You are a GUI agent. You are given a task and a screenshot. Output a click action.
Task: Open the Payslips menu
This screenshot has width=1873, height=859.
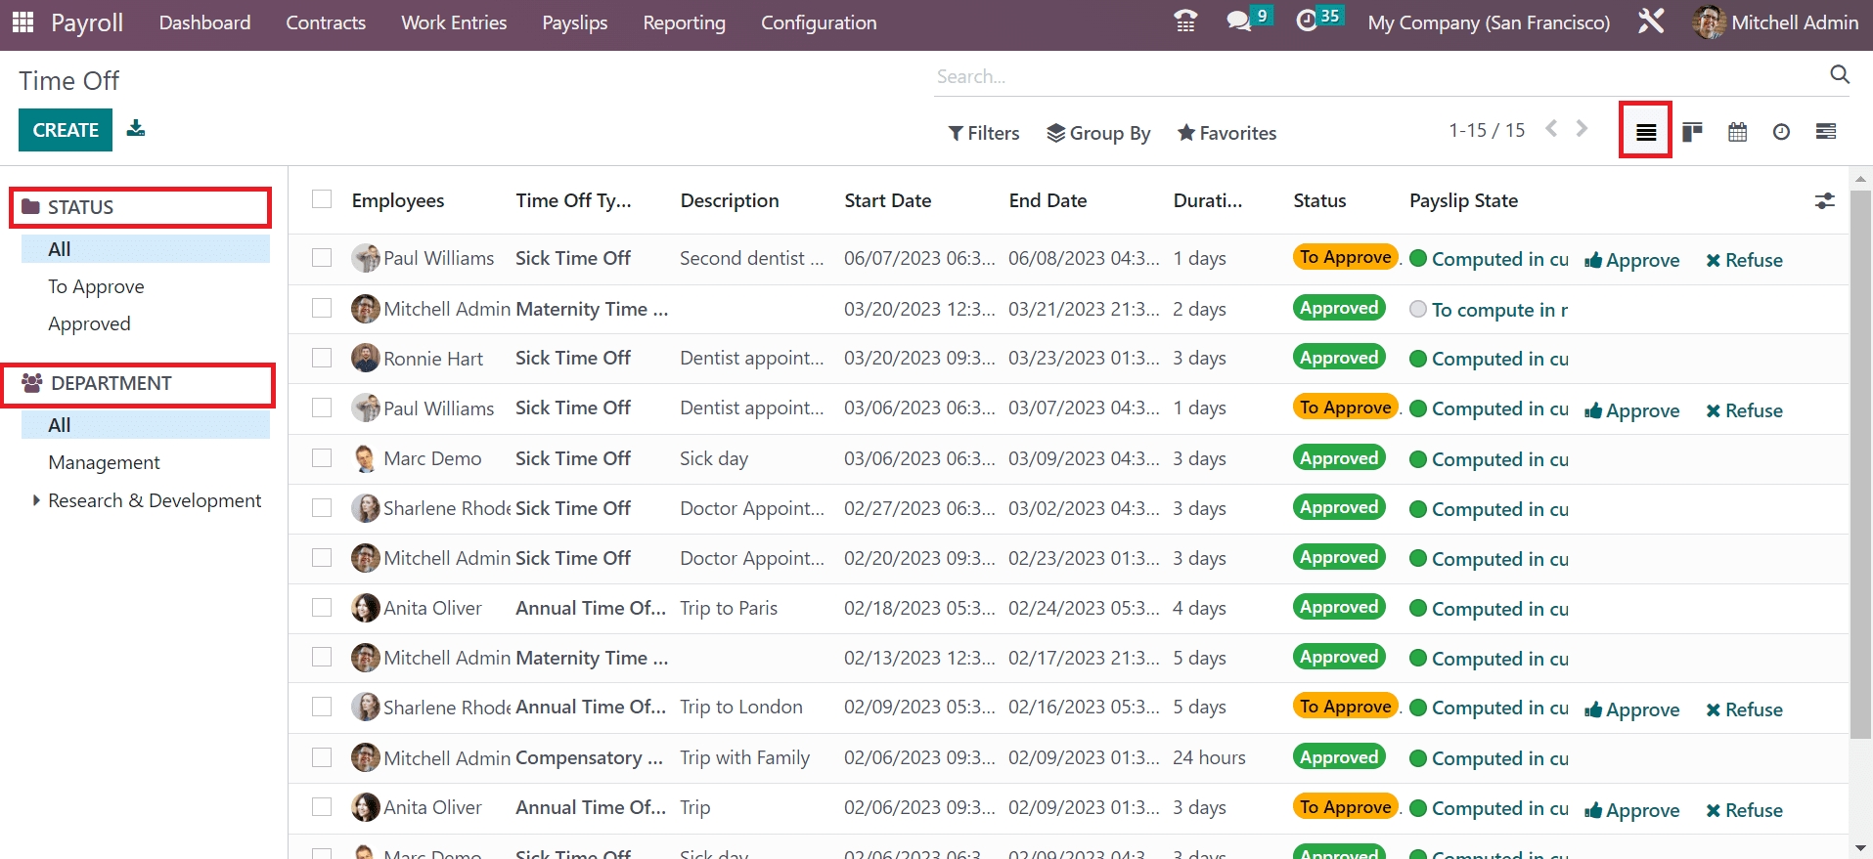[x=574, y=22]
